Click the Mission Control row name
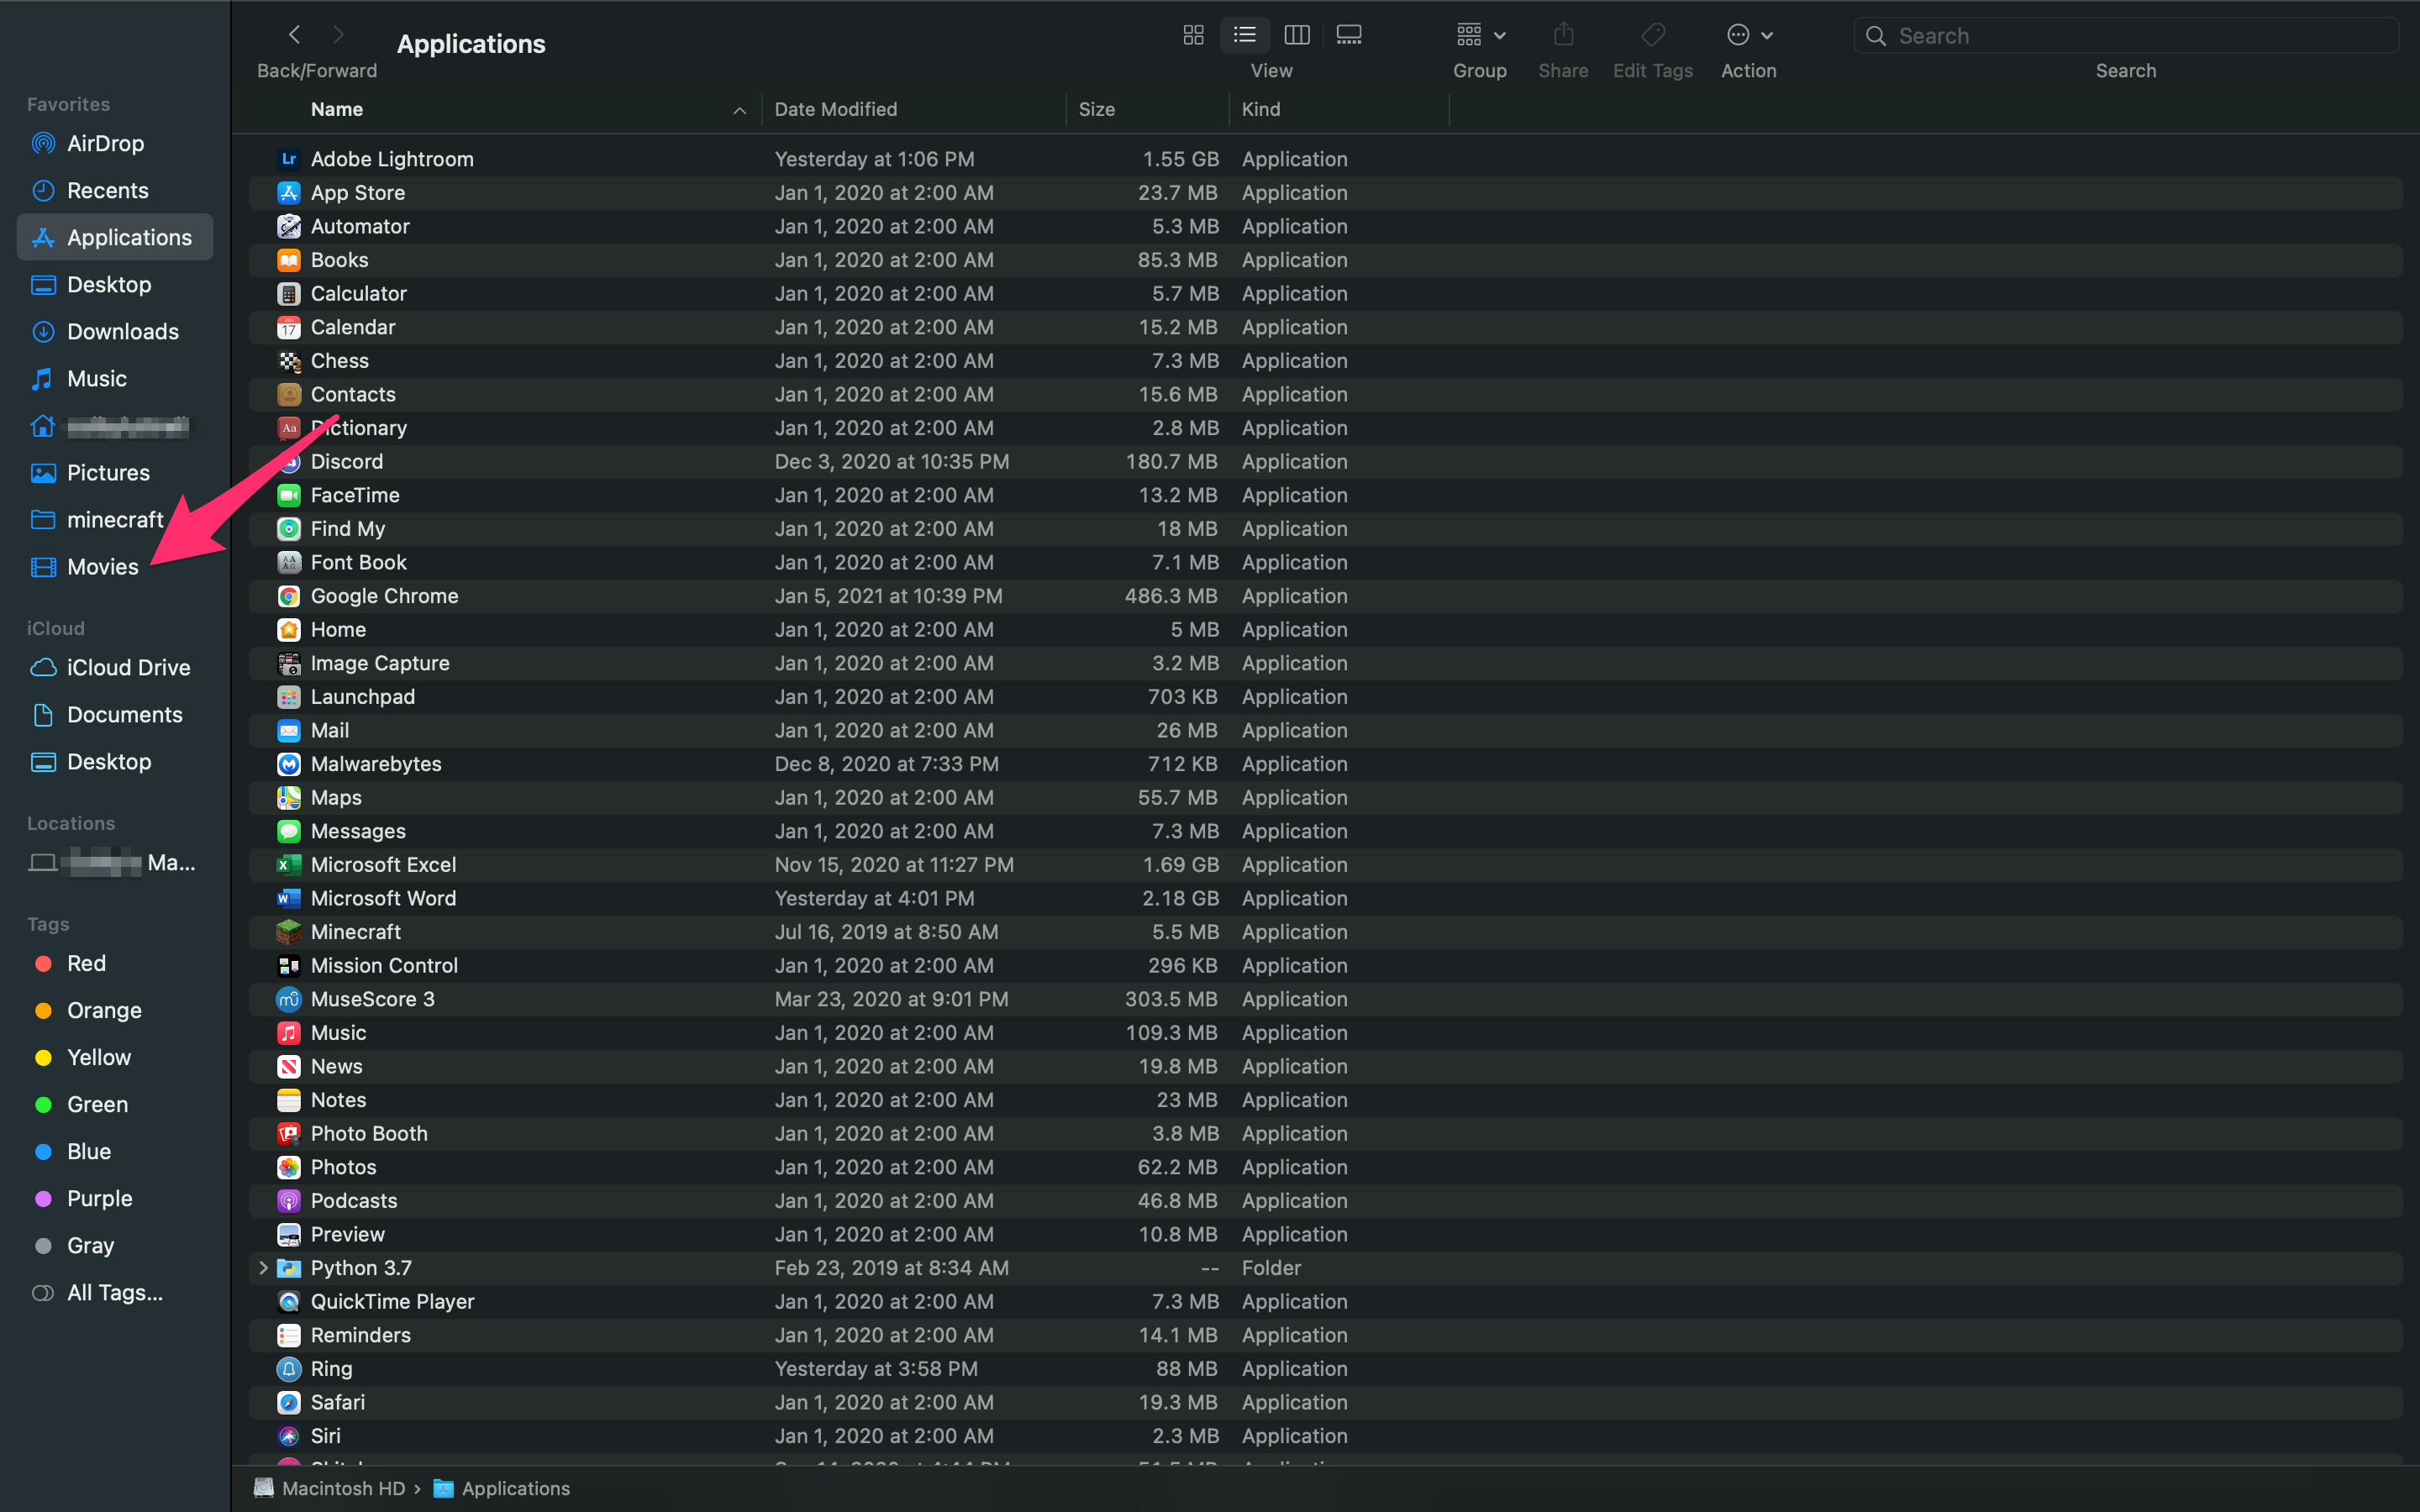 (384, 965)
